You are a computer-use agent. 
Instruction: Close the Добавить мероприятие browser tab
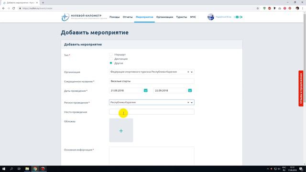[37, 3]
